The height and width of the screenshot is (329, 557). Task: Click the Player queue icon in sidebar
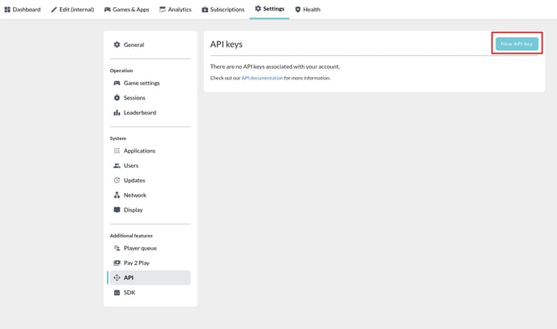117,248
